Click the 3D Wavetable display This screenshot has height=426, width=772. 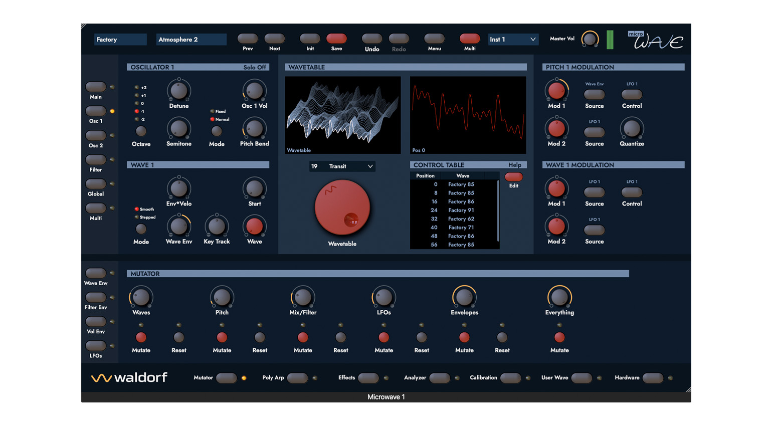coord(343,115)
